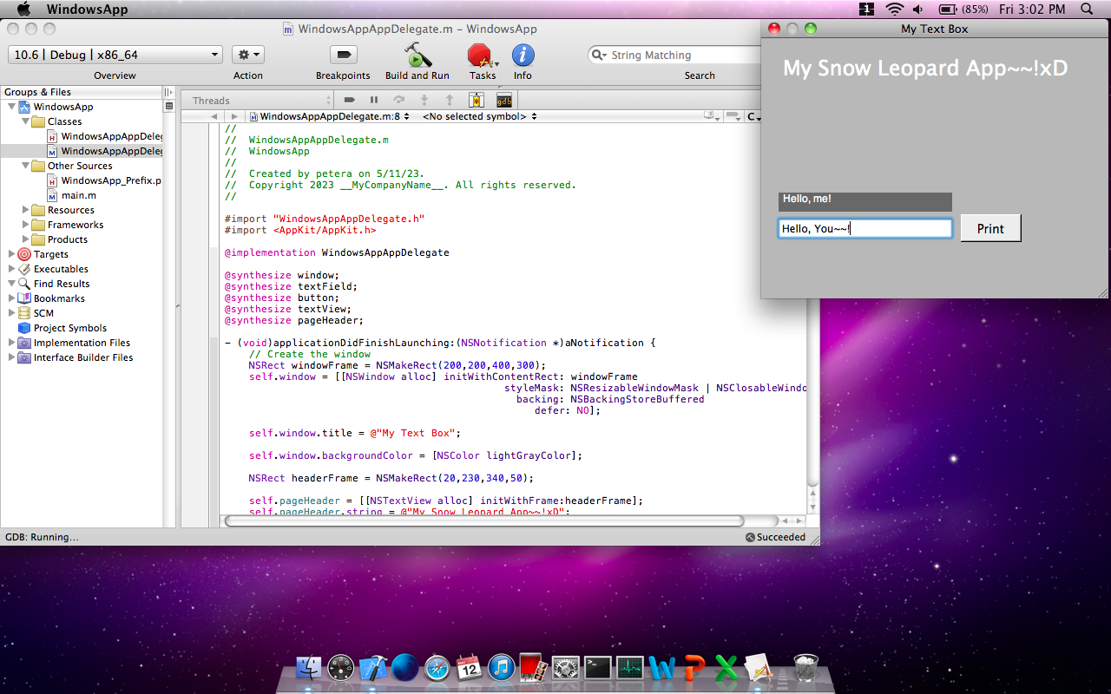Click the battery 85% status item
This screenshot has height=694, width=1111.
(962, 10)
